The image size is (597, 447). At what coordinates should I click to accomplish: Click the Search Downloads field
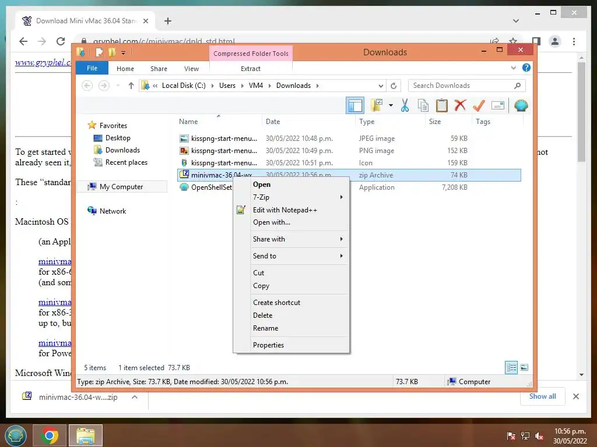467,86
